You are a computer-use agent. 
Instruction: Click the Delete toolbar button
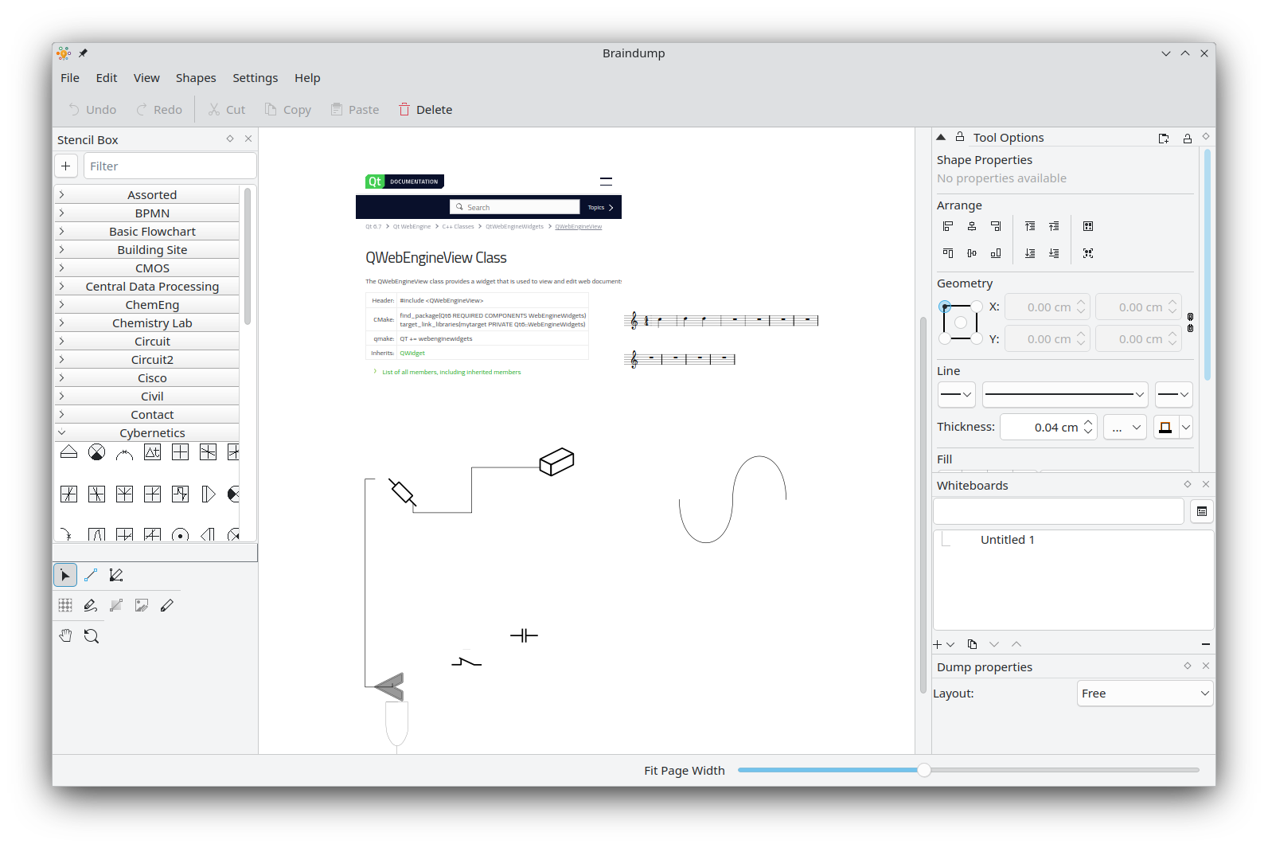[425, 110]
